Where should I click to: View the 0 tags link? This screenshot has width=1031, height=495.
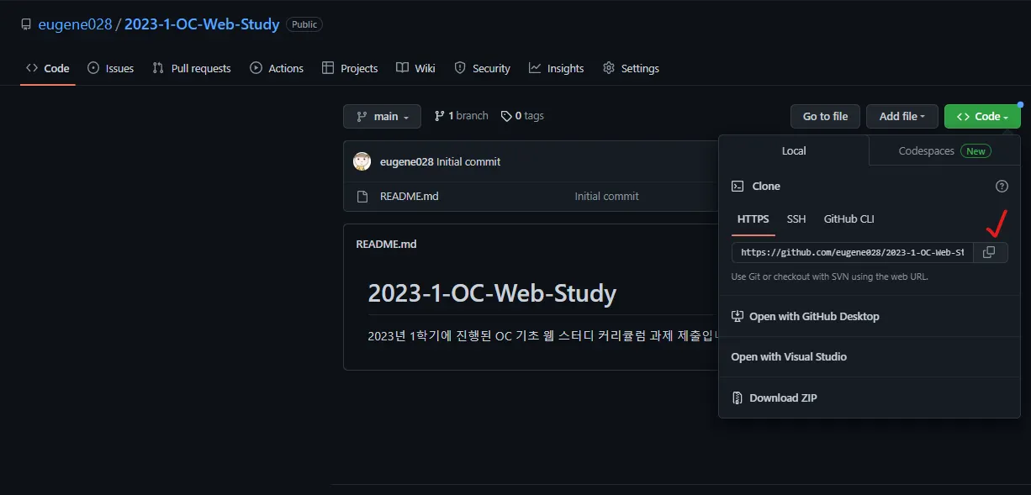[x=522, y=116]
